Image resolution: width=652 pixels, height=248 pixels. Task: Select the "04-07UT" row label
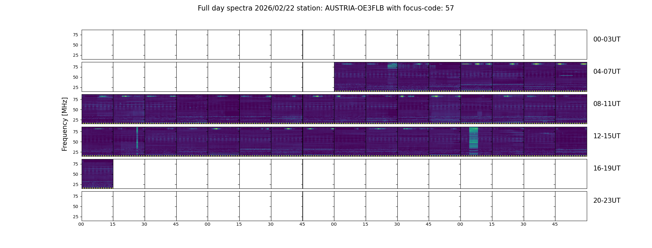607,72
